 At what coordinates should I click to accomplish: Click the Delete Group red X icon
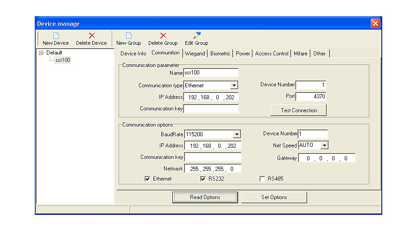point(163,36)
